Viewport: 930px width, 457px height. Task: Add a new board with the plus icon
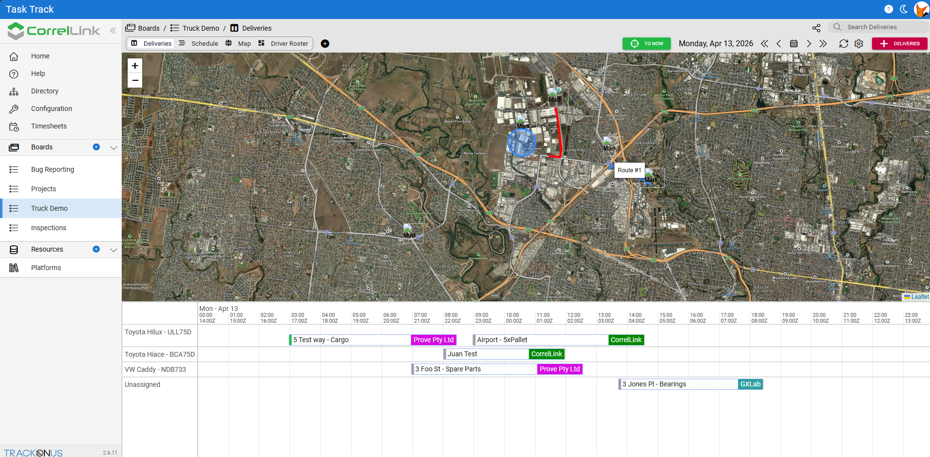point(96,147)
